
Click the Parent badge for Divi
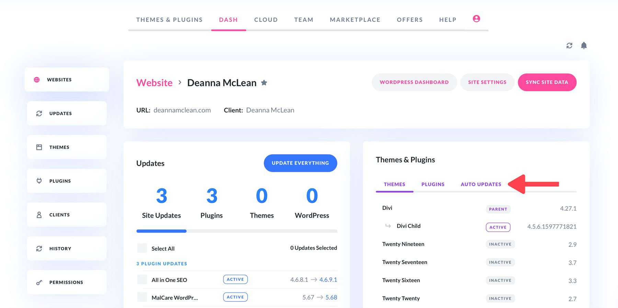tap(498, 209)
